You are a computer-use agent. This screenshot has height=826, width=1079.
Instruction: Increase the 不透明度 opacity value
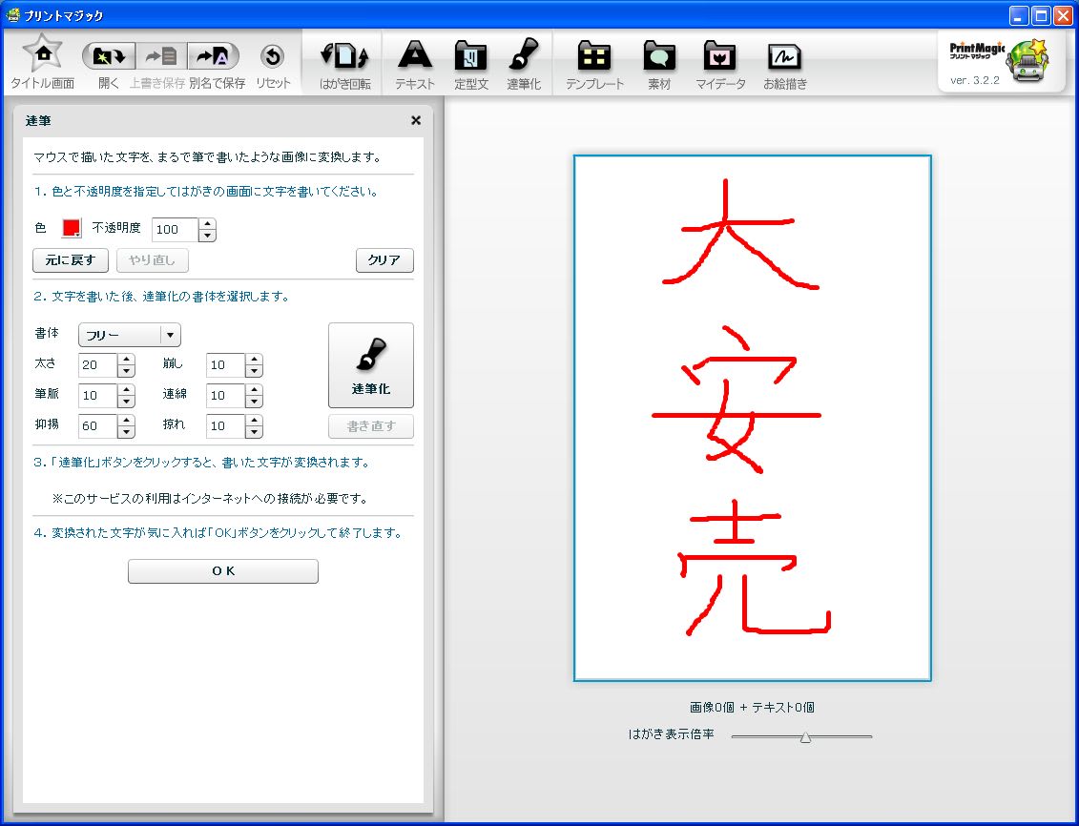pyautogui.click(x=208, y=224)
